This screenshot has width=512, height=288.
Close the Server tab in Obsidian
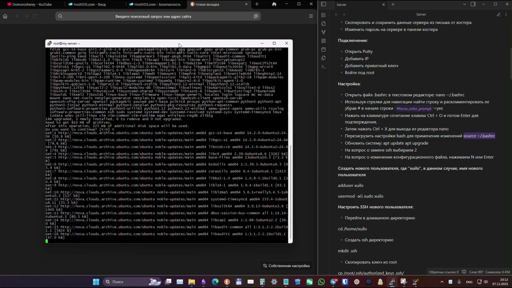coord(384,4)
